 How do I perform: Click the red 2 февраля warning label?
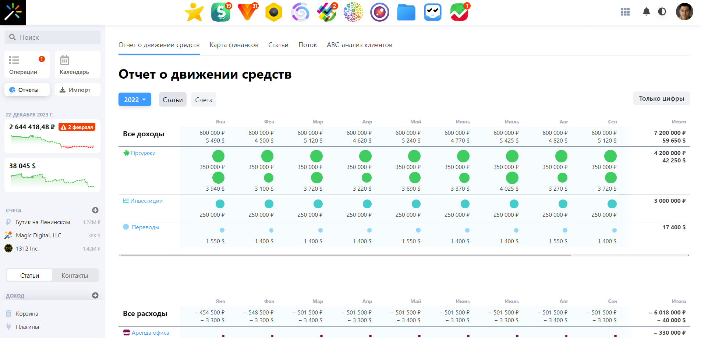tap(77, 126)
